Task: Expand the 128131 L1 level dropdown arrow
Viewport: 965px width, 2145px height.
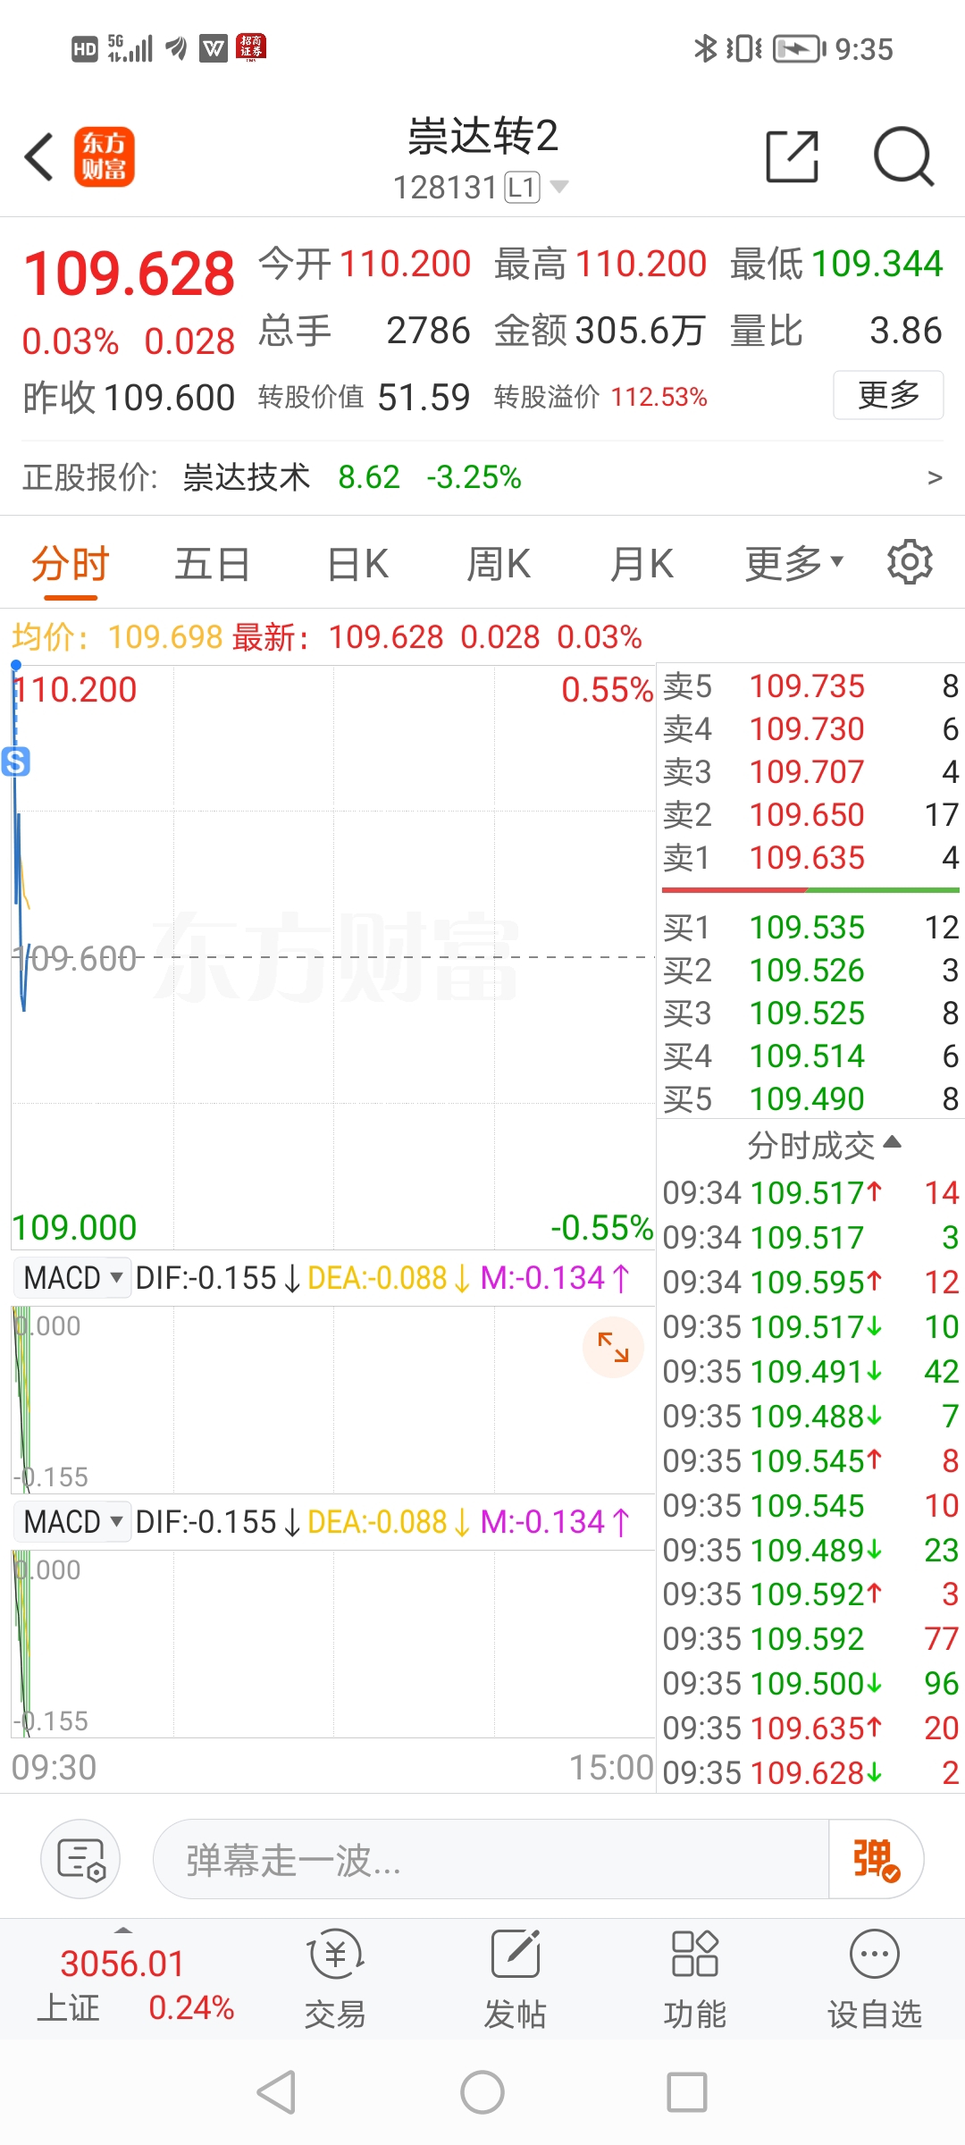Action: tap(559, 186)
